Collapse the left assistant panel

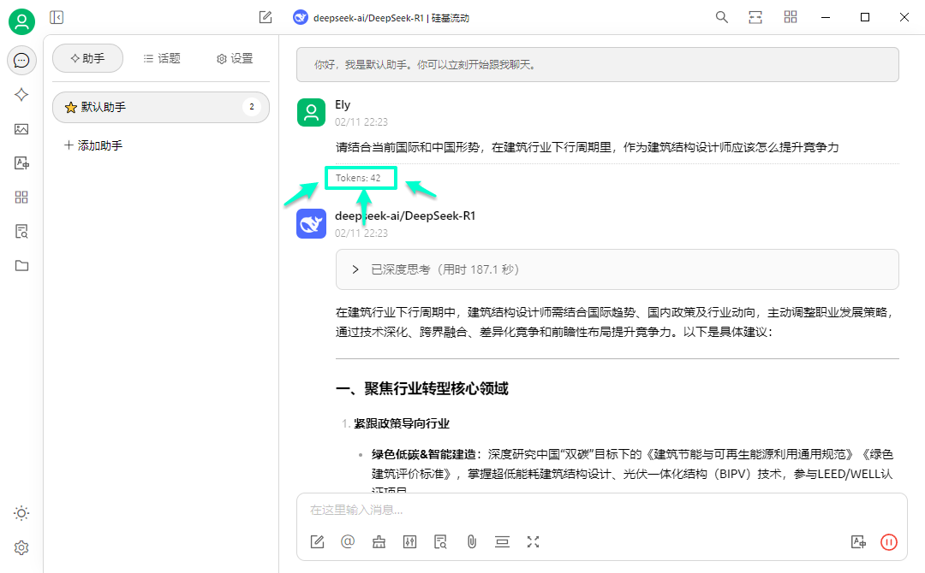[x=57, y=17]
